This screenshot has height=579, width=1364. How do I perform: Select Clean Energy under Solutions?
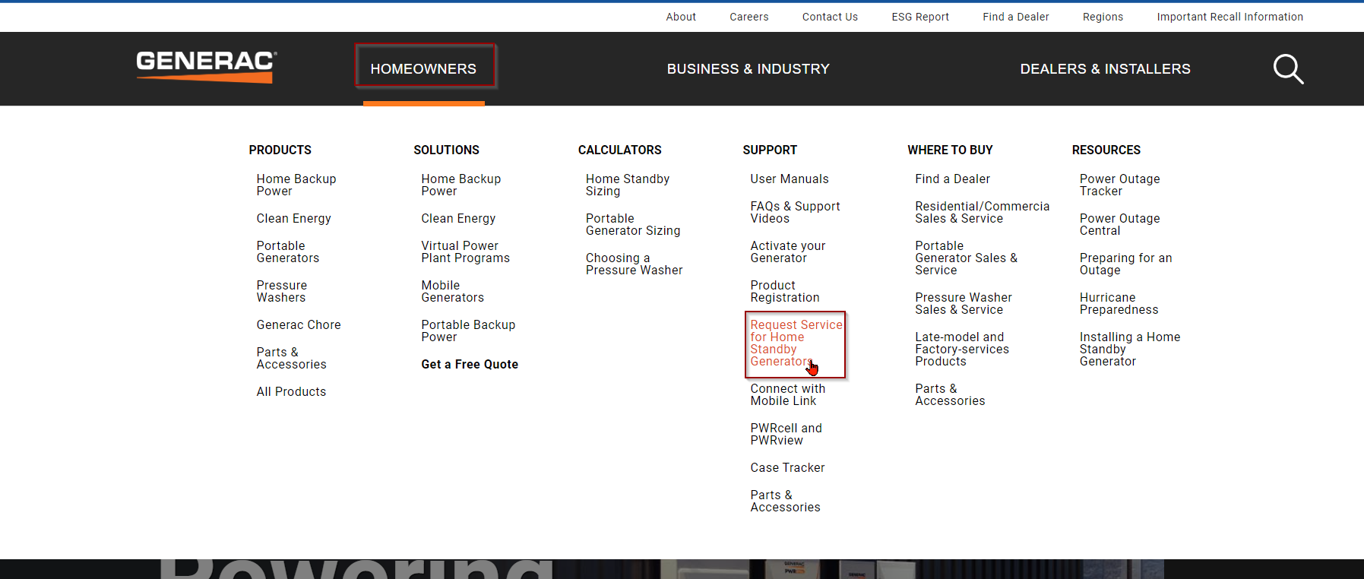point(458,218)
